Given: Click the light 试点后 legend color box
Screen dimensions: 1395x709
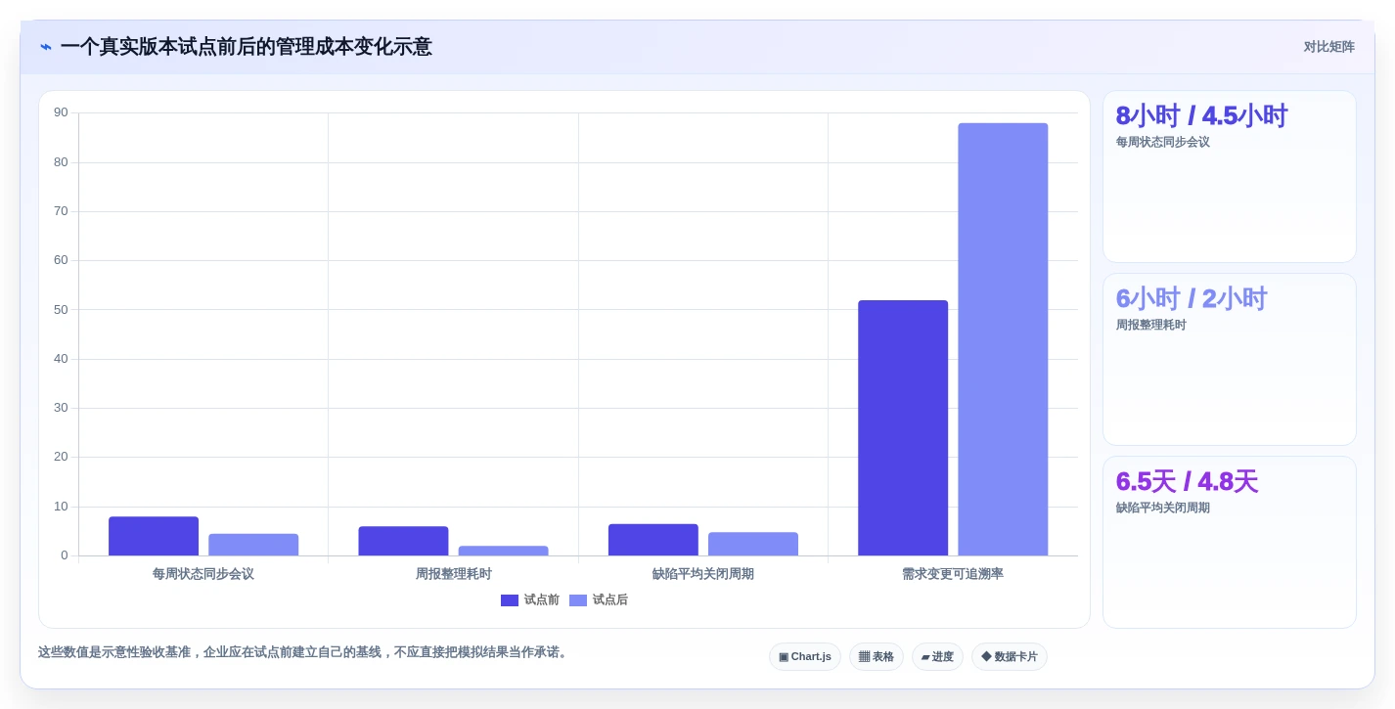Looking at the screenshot, I should click(x=578, y=600).
